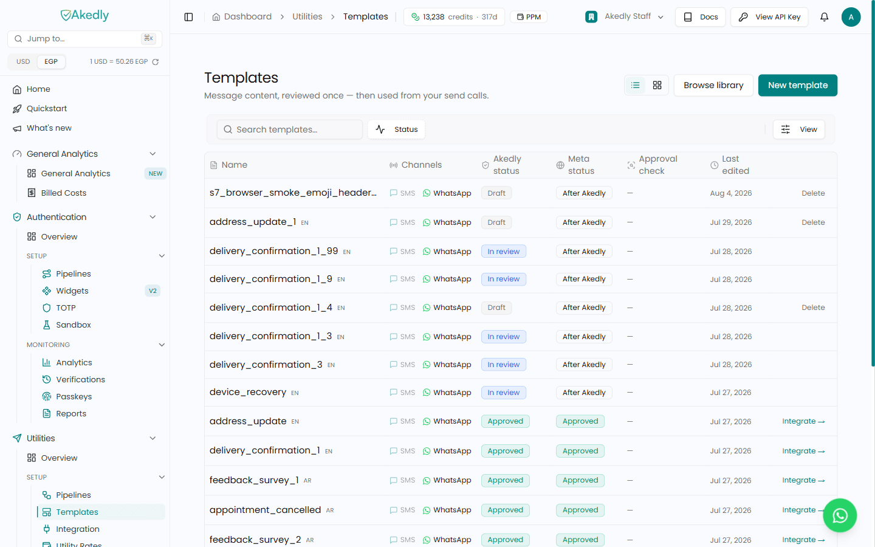Switch to list view layout
The width and height of the screenshot is (875, 547).
(x=636, y=85)
